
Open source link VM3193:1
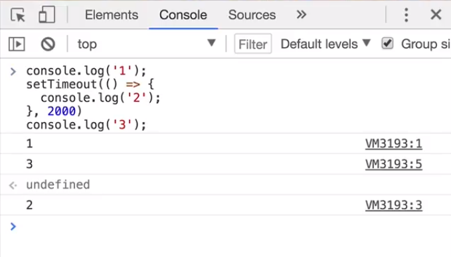[393, 143]
